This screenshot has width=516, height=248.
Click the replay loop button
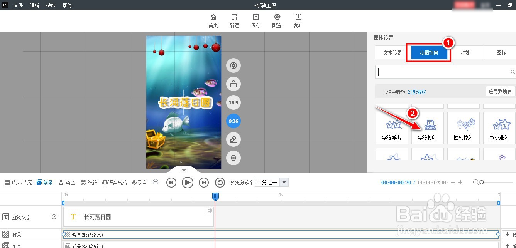point(220,183)
